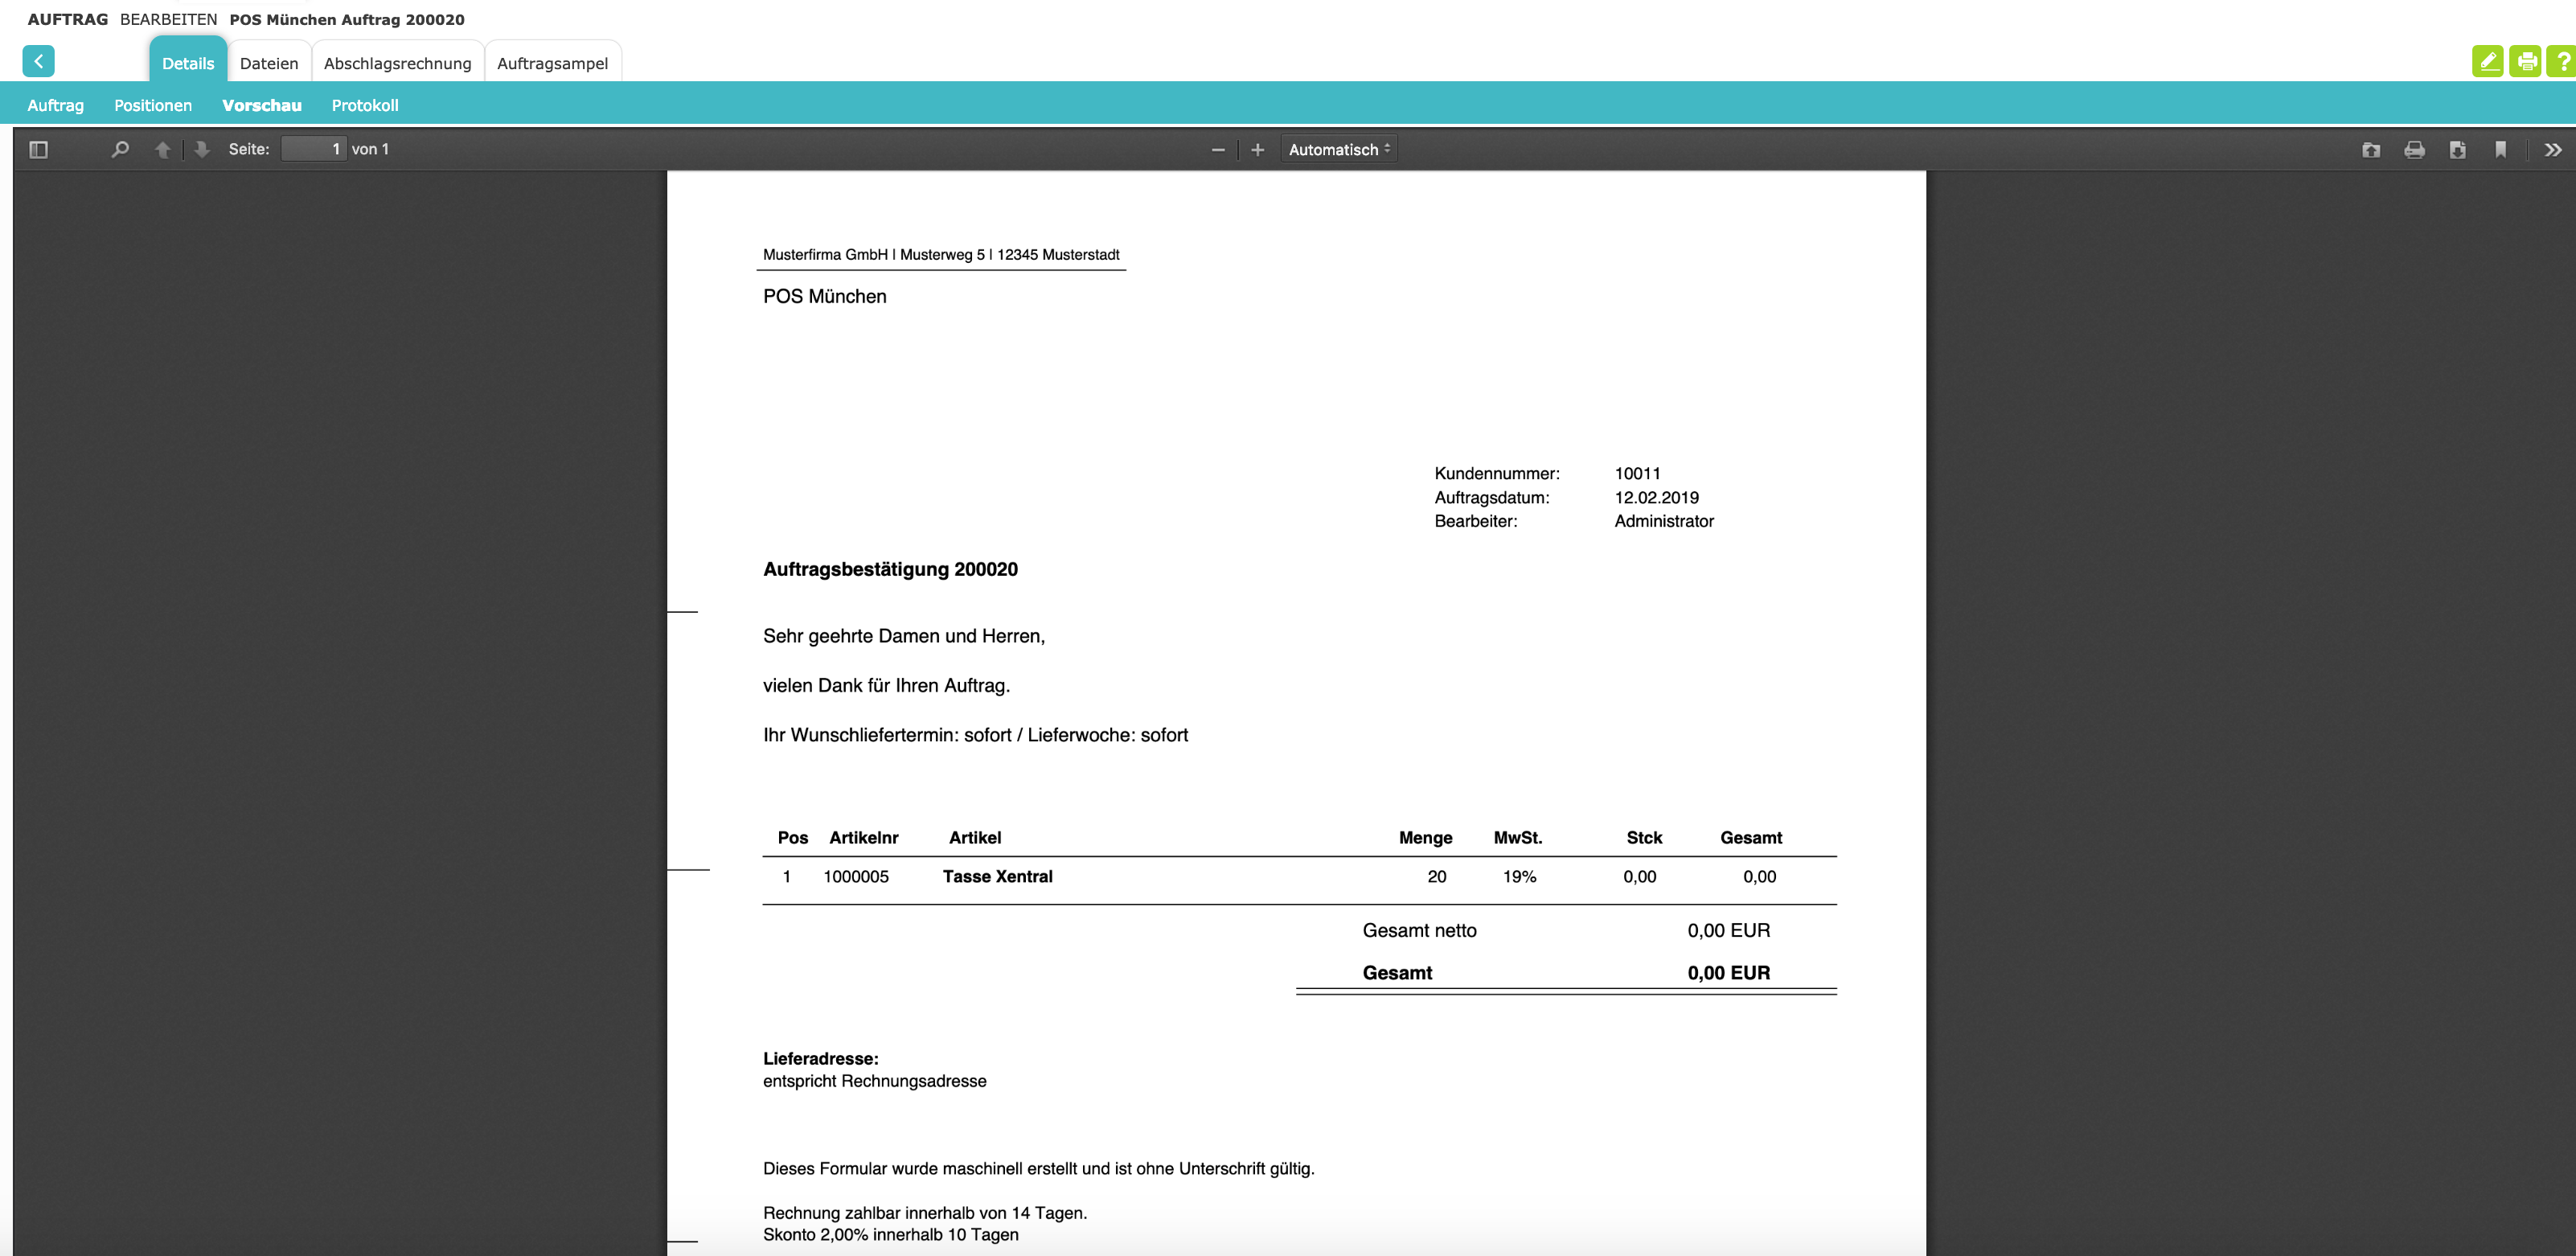The width and height of the screenshot is (2576, 1256).
Task: Go back with the teal arrow button
Action: [38, 62]
